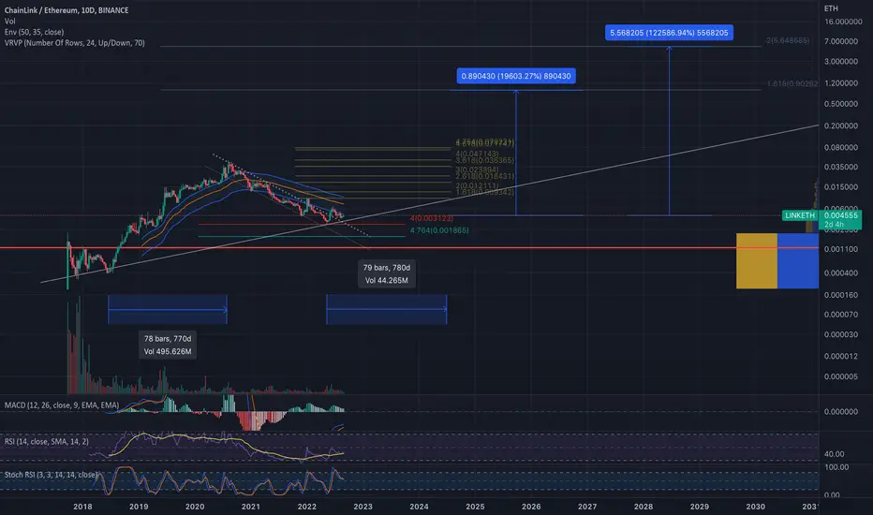Click the 2.618(0.018431) Fibonacci level label
The image size is (873, 515).
pos(485,176)
